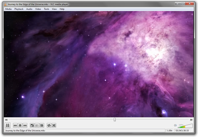Open the Tools menu

click(47, 9)
